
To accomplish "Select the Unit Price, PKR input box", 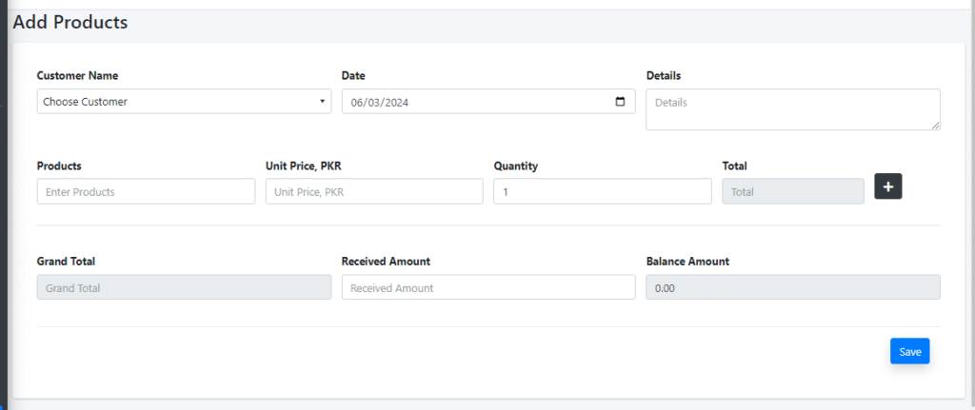I will 374,191.
